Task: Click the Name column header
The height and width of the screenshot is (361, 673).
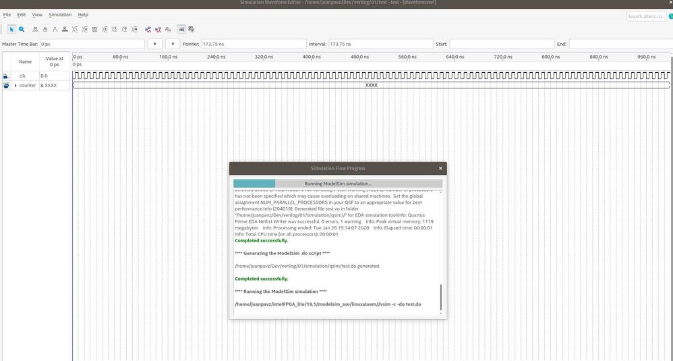Action: coord(26,62)
